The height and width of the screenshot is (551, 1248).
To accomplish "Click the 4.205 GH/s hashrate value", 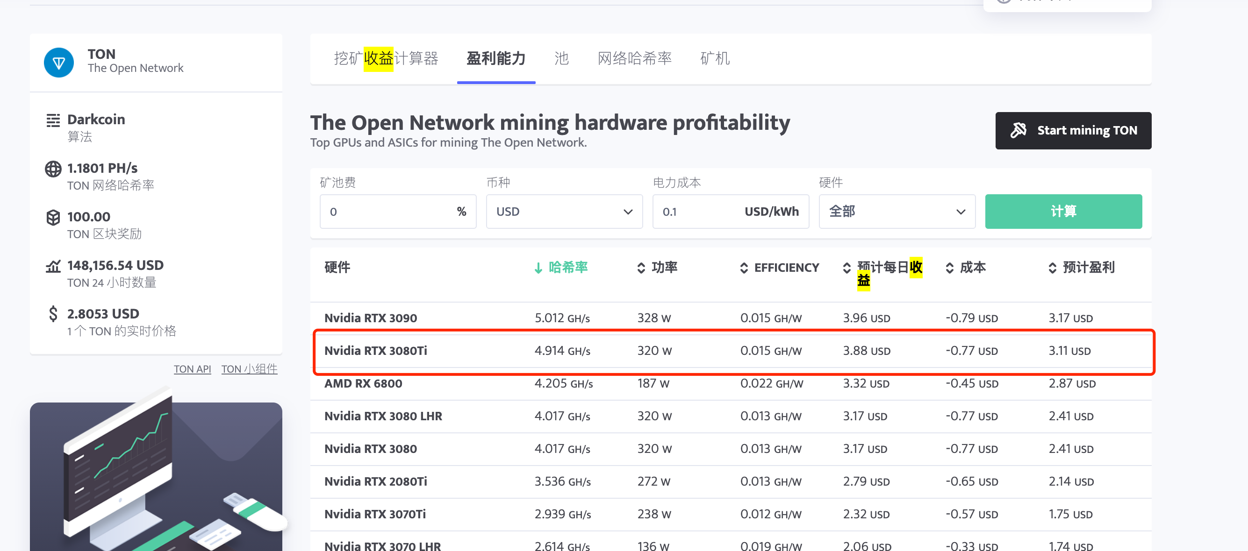I will click(563, 383).
